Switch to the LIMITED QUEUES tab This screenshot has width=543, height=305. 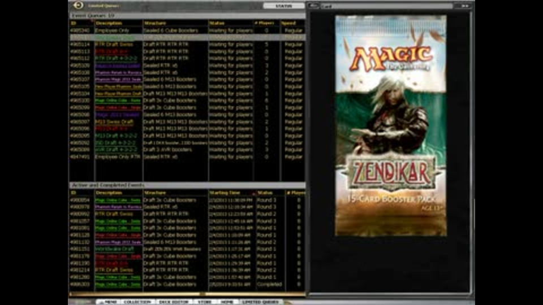(261, 302)
